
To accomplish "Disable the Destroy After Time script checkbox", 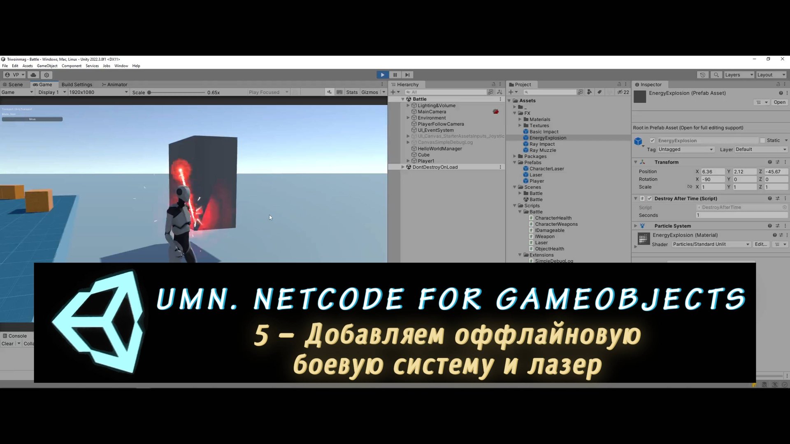I will coord(650,198).
